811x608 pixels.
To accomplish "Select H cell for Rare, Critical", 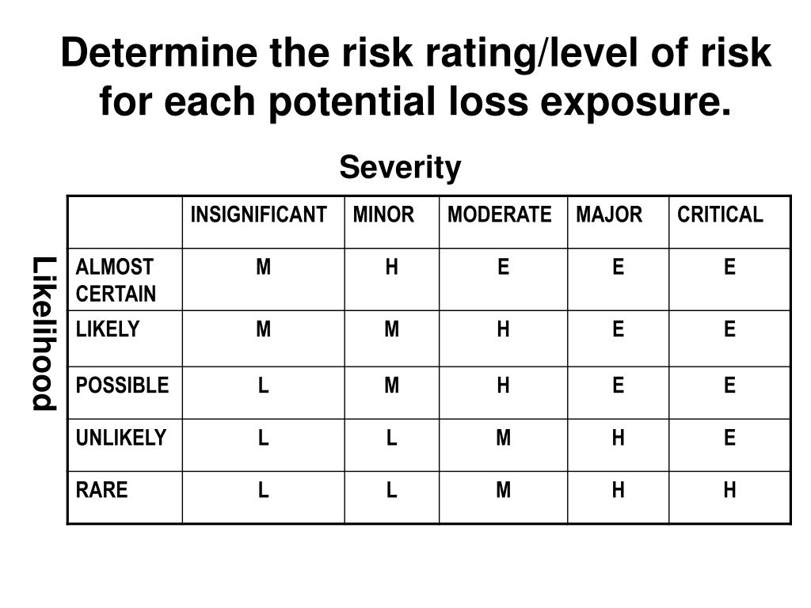I will (729, 489).
